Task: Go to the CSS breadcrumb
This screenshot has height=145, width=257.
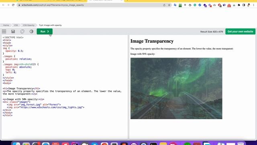Action: tap(16, 25)
